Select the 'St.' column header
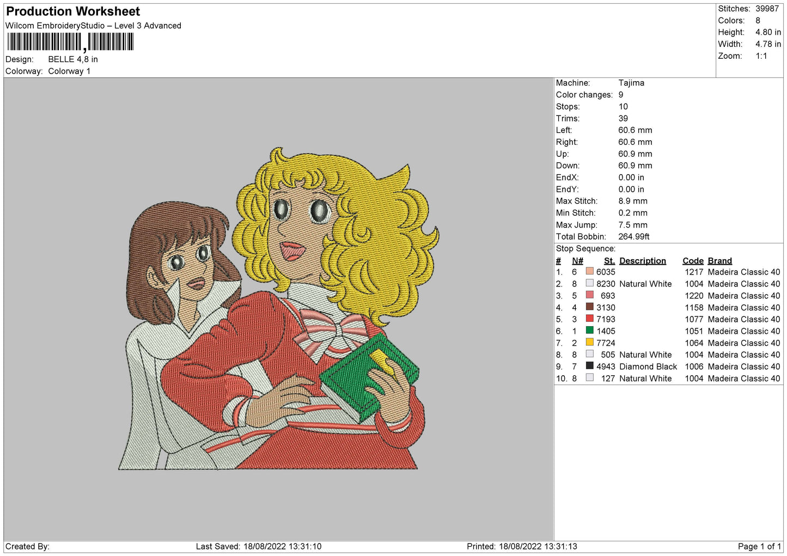The image size is (787, 556). click(609, 261)
